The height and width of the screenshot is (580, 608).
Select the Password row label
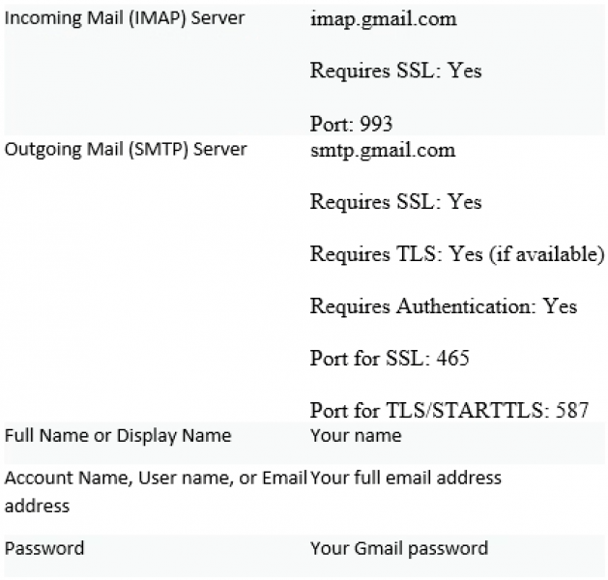point(44,549)
